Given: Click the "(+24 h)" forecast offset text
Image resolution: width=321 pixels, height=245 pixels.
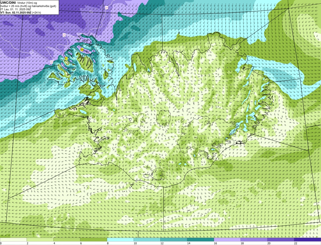Looking at the screenshot, I should 36,13.
